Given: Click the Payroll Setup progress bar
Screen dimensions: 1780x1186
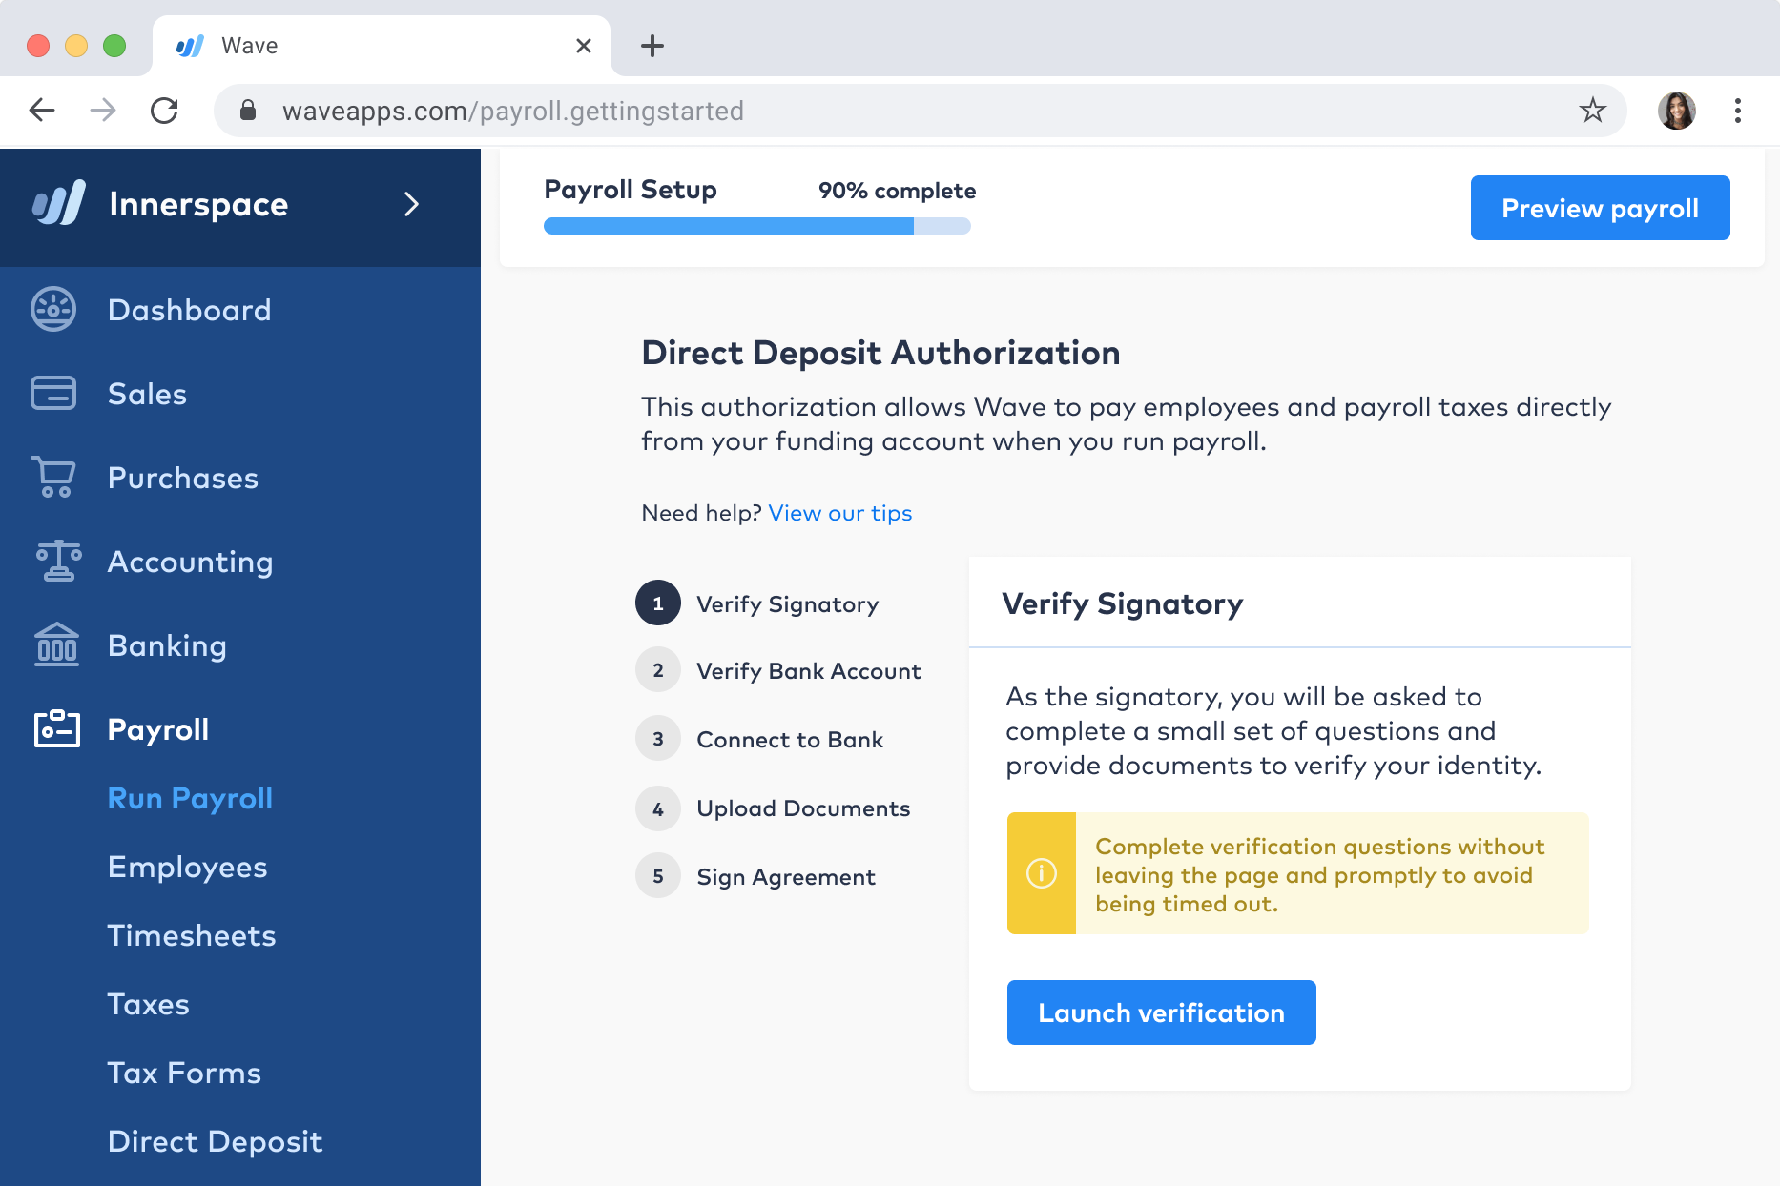Looking at the screenshot, I should 757,226.
